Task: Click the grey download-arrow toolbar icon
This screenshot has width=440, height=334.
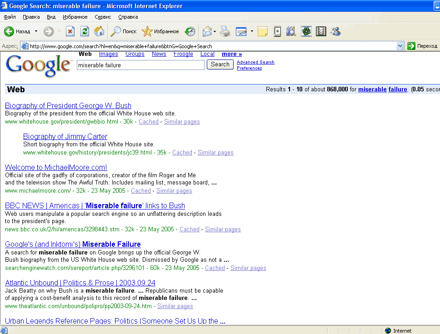Action: click(x=321, y=31)
